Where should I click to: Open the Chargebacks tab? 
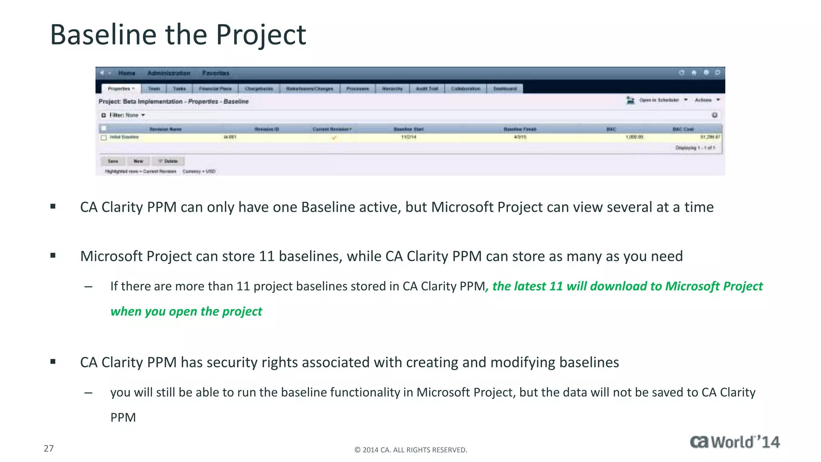(259, 89)
